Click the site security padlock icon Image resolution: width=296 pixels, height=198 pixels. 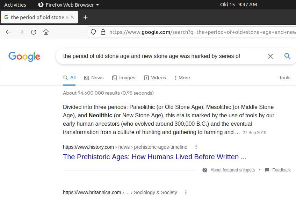(103, 32)
